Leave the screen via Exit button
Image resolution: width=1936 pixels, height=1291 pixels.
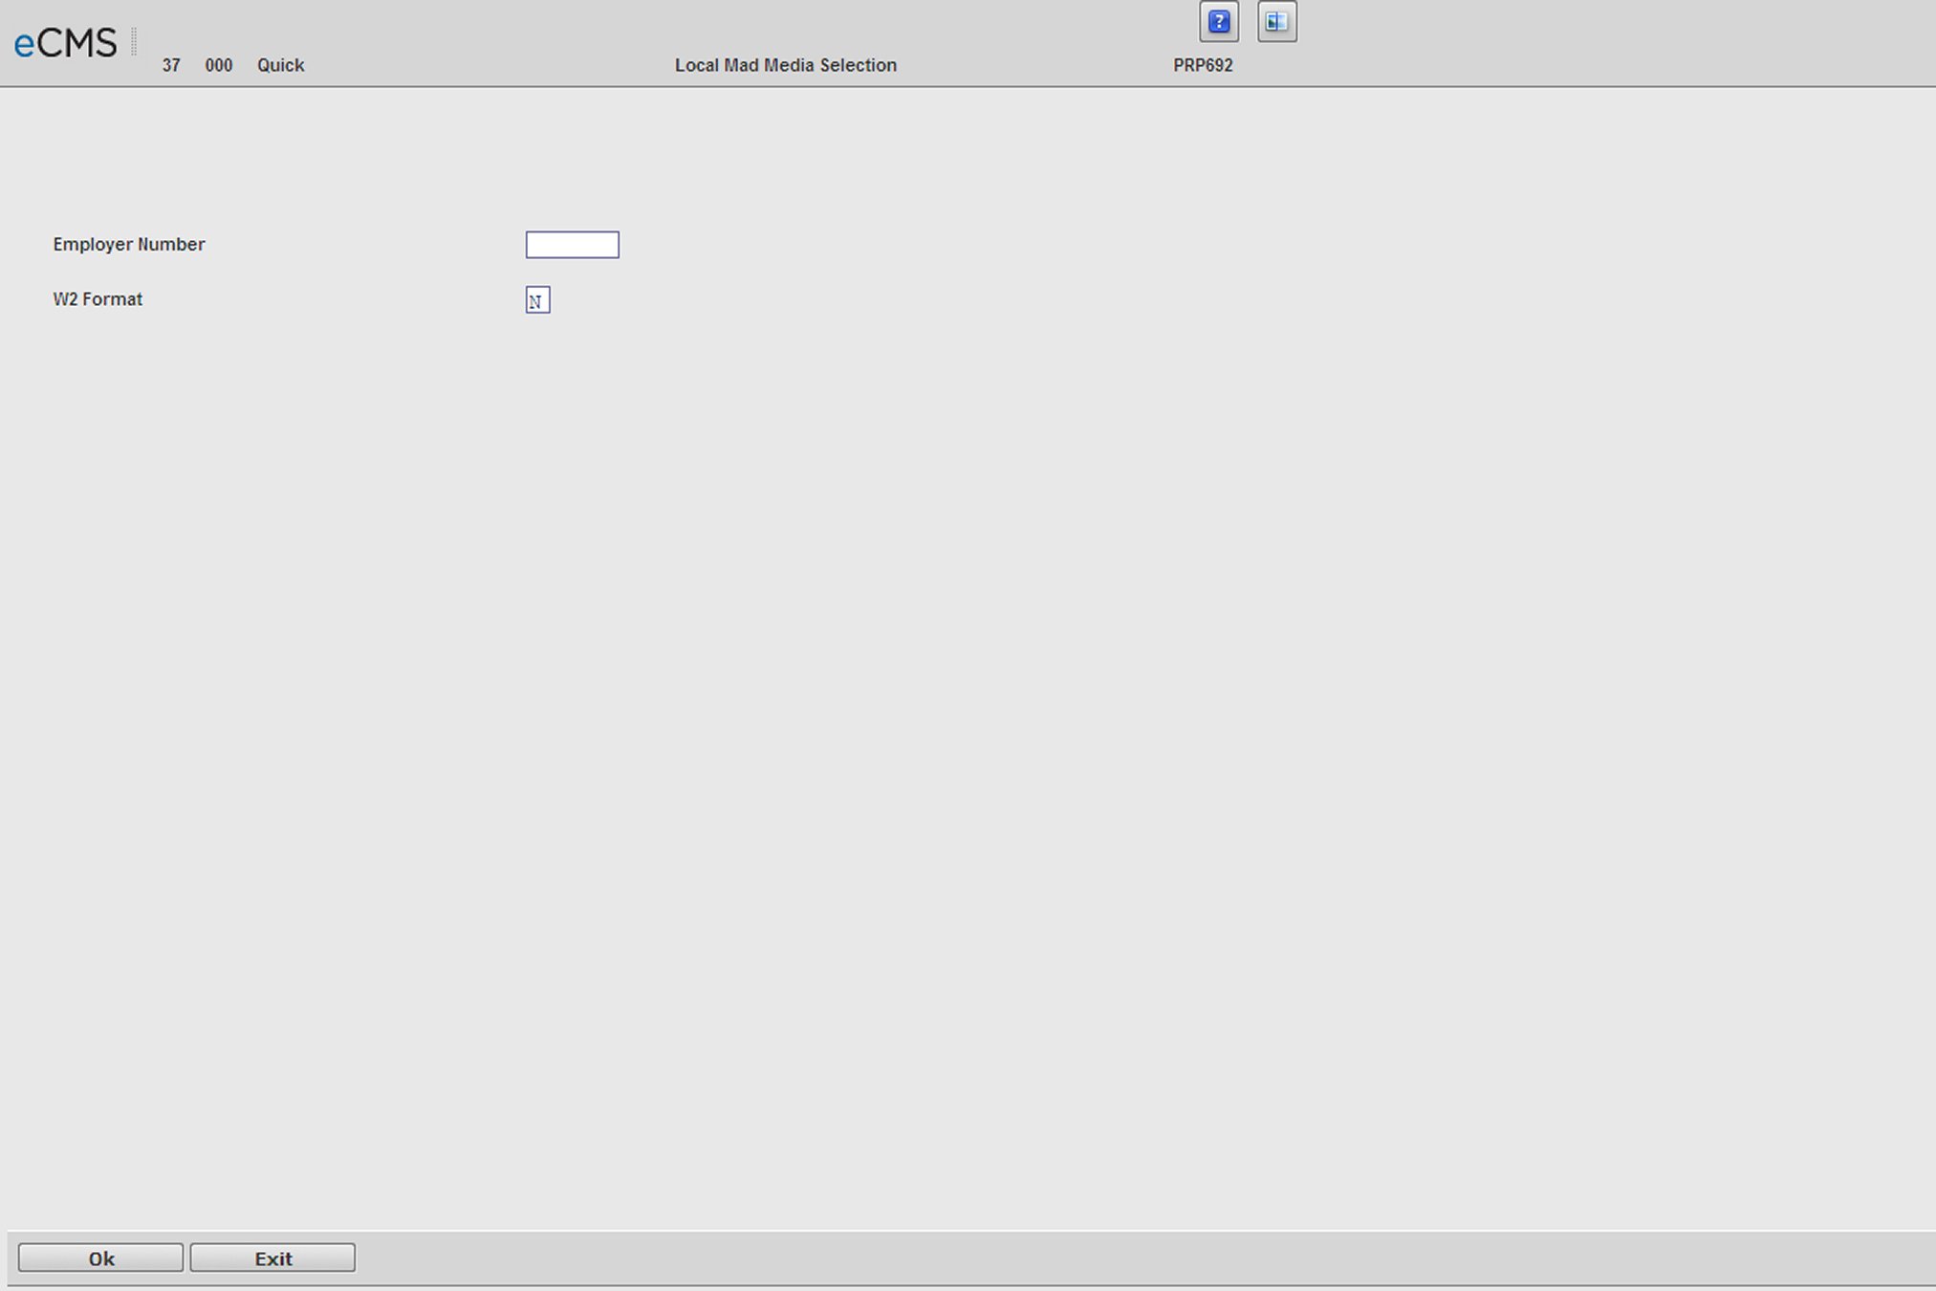pyautogui.click(x=272, y=1258)
